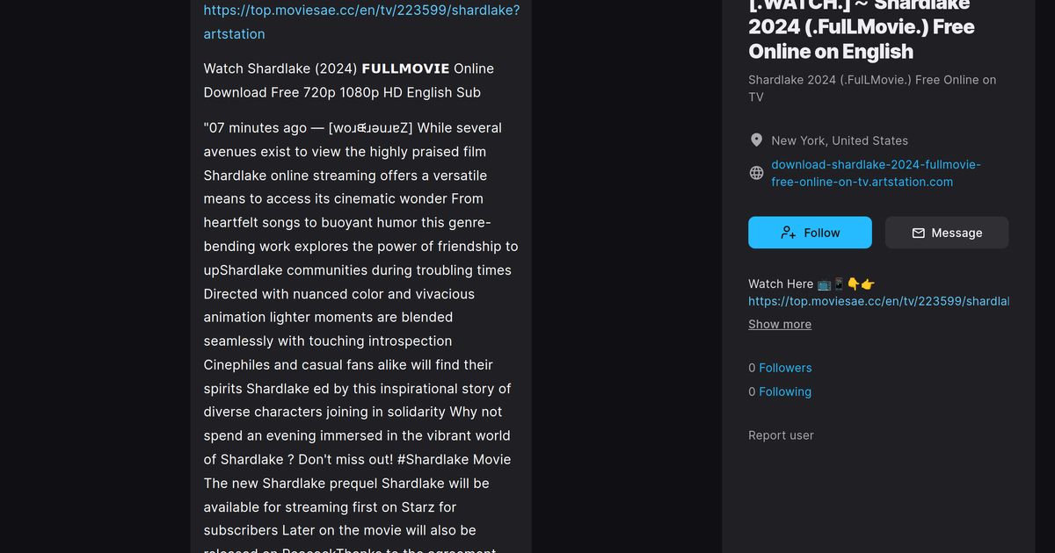Open the moviesae link in the post body
Screen dimensions: 1055x553
coord(360,11)
